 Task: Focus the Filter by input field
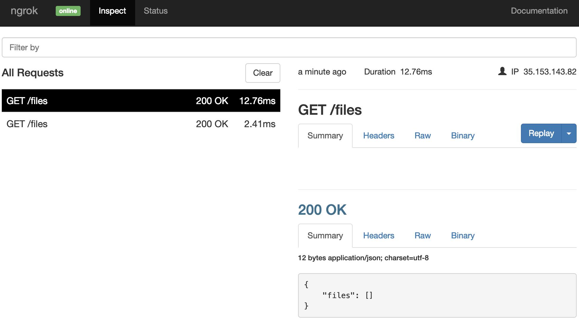pos(289,47)
